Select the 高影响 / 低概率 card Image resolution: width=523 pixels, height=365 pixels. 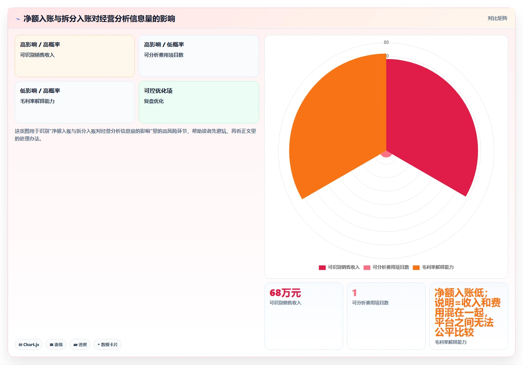tap(198, 56)
